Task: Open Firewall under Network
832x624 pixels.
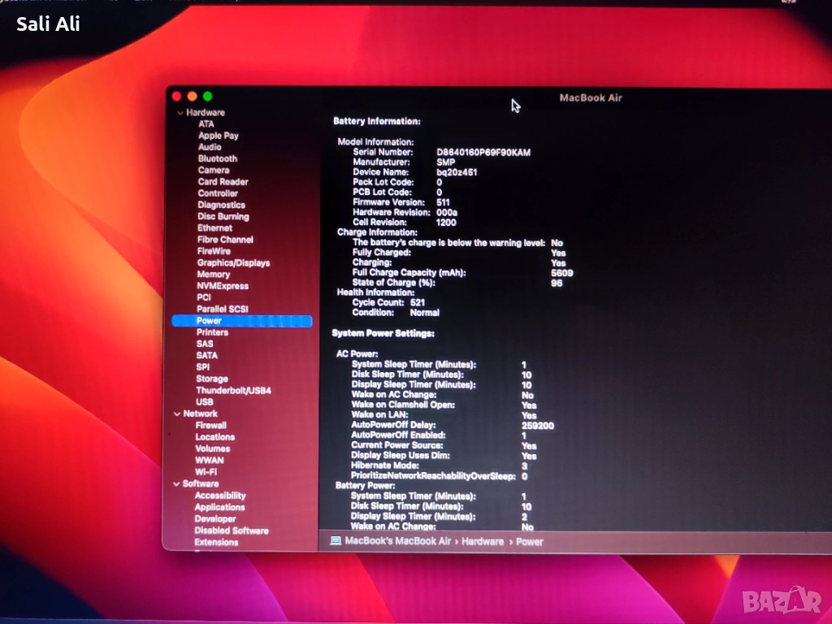Action: [x=210, y=425]
